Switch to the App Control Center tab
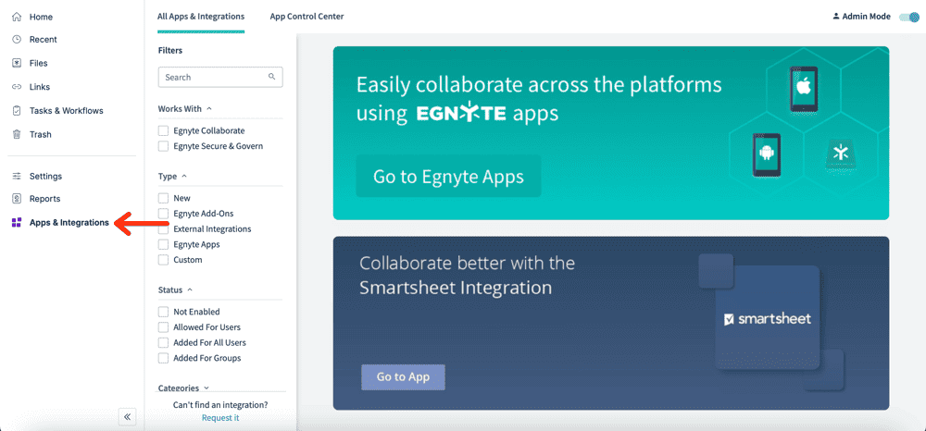The image size is (926, 431). click(x=307, y=17)
